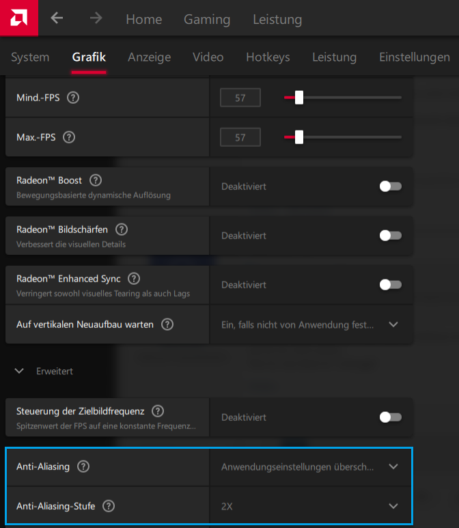Show help for Anti-Aliasing-Stufe
This screenshot has height=528, width=459.
click(109, 505)
